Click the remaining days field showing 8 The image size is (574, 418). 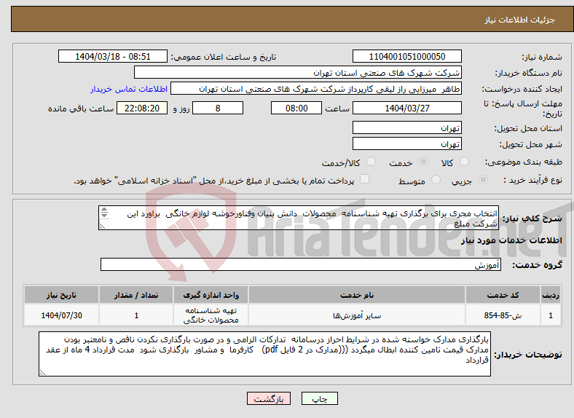218,109
